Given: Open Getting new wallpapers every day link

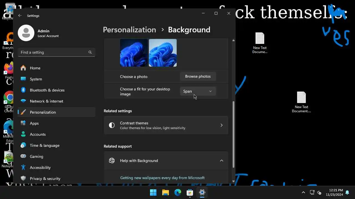Looking at the screenshot, I should [162, 178].
